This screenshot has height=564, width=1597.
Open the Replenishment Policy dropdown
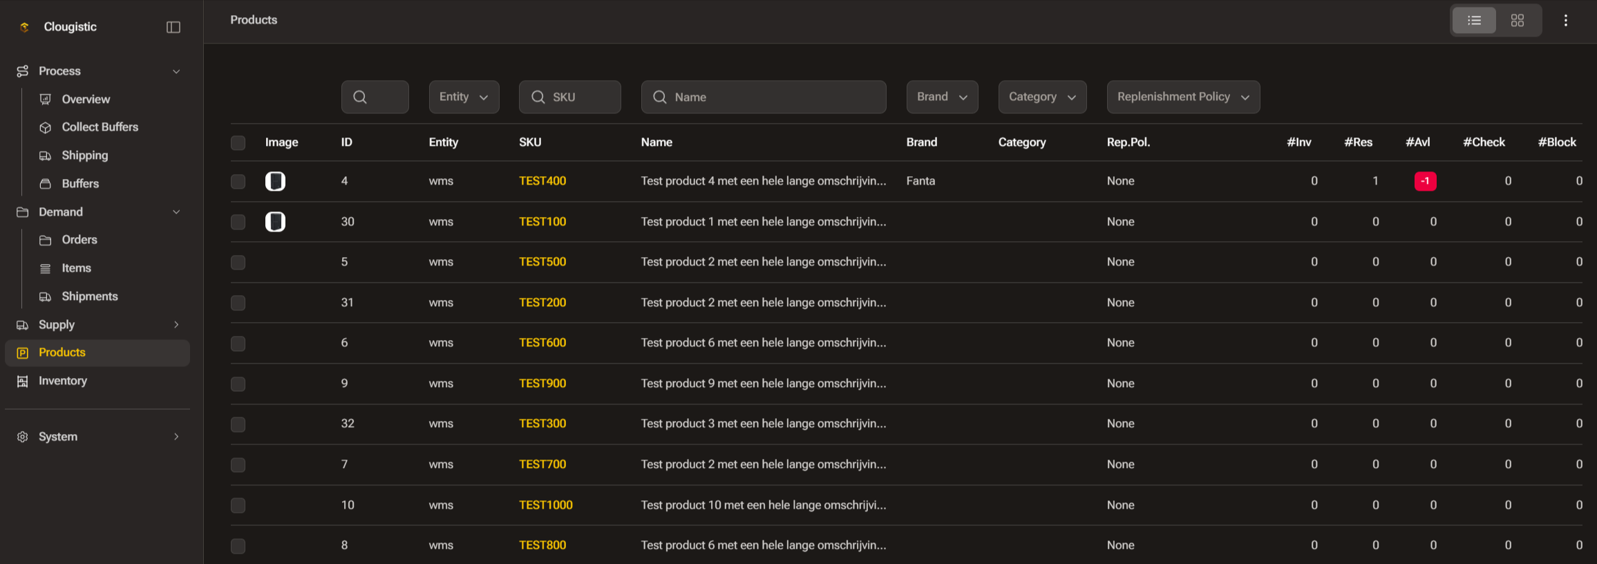pos(1183,97)
